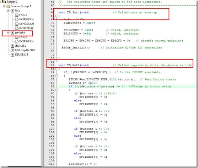Collapse the Source Group 1 tree node
This screenshot has height=168, width=198.
(4, 6)
